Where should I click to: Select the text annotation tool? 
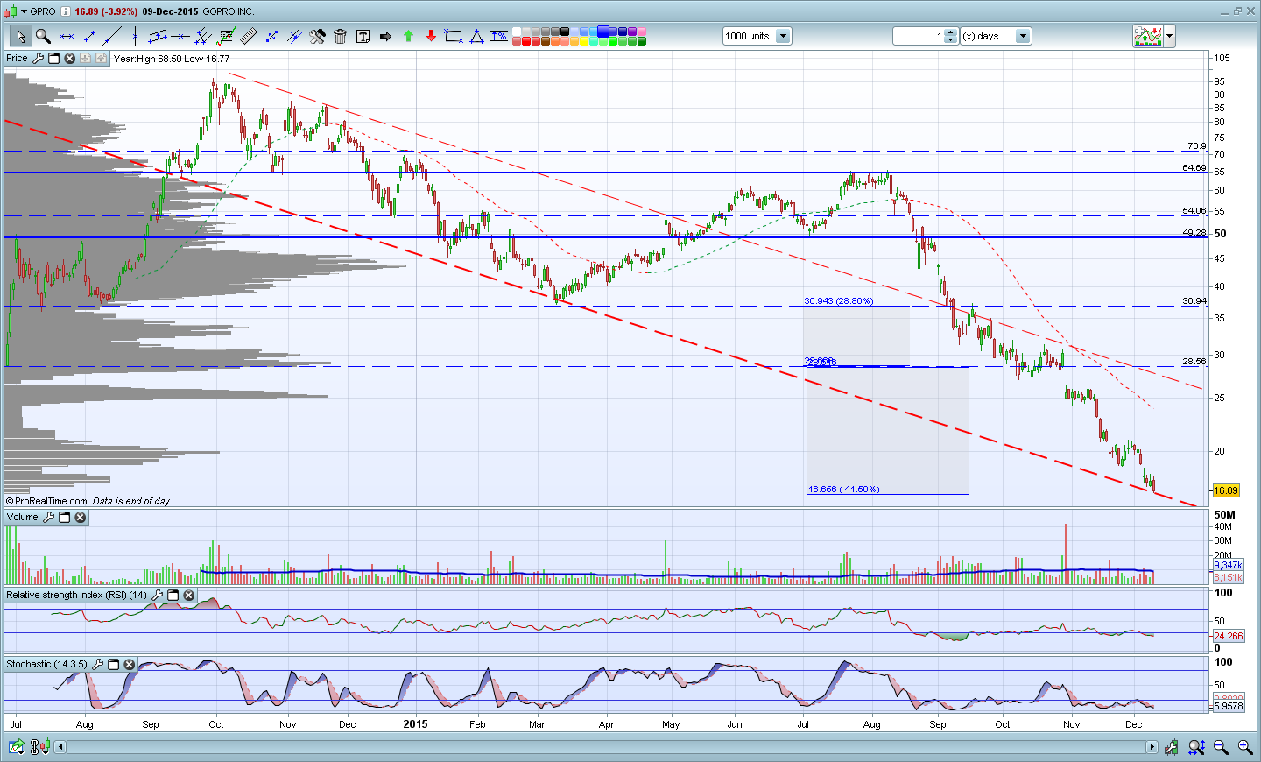click(363, 36)
